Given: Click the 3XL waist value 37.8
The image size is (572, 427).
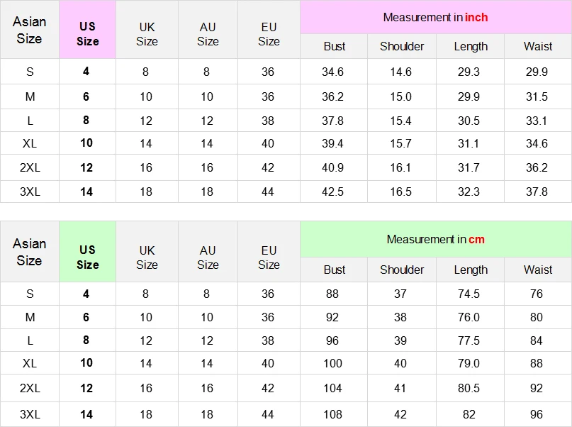Looking at the screenshot, I should [537, 192].
